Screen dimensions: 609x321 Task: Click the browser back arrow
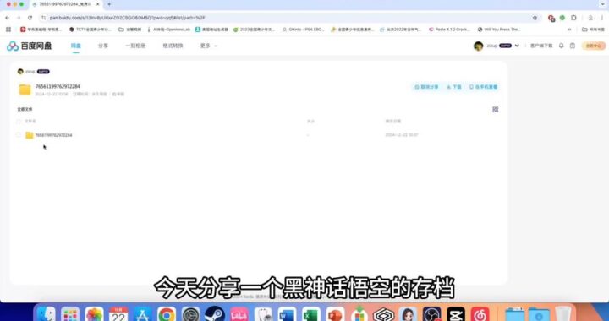(7, 18)
